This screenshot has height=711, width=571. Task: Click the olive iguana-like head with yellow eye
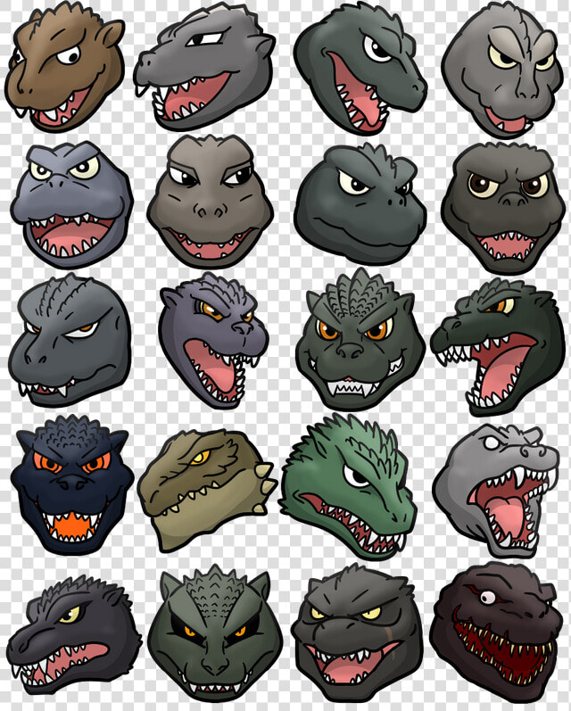(x=207, y=489)
